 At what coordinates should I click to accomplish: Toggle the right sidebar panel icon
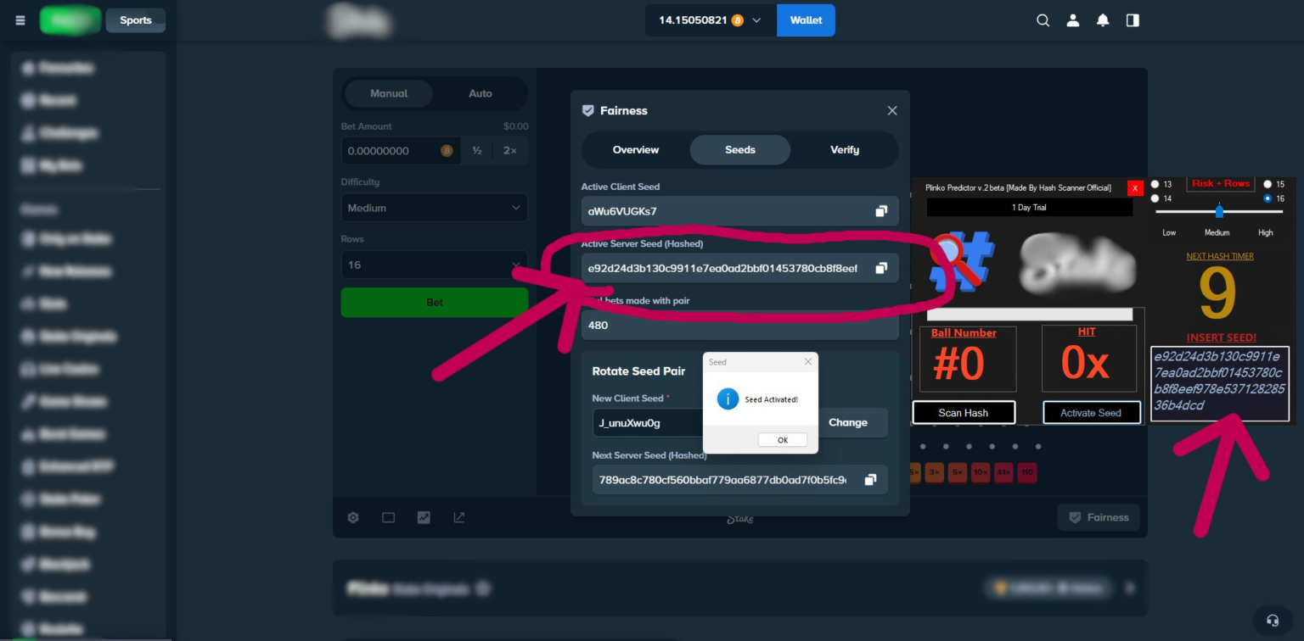tap(1133, 20)
